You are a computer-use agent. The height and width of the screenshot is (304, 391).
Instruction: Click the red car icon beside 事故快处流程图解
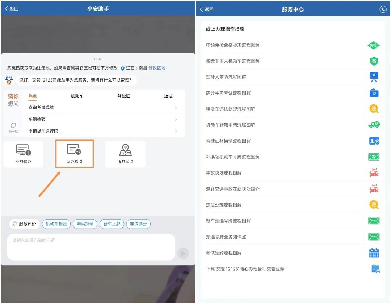tap(374, 173)
